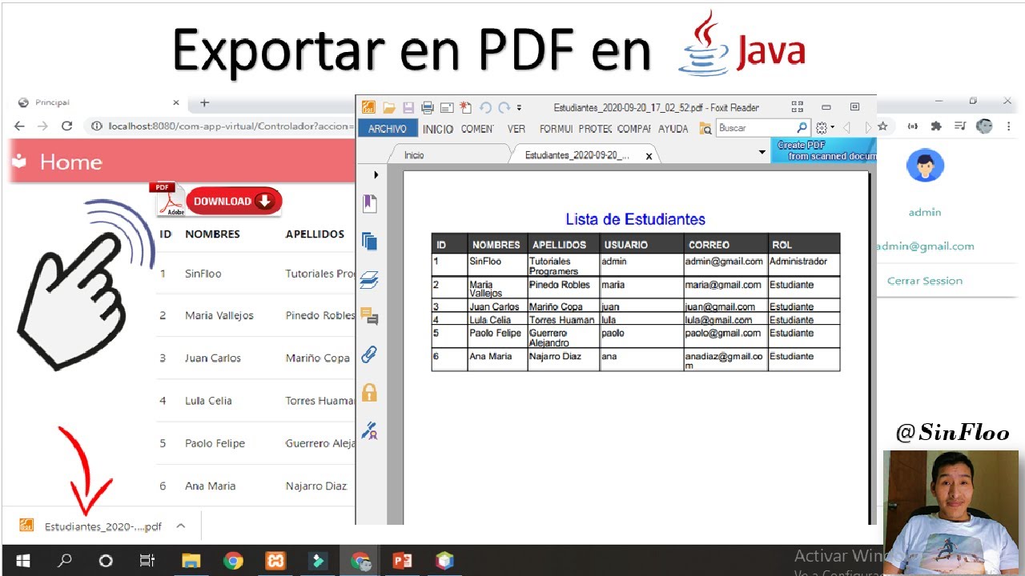Image resolution: width=1025 pixels, height=576 pixels.
Task: Click the Print icon in Foxit toolbar
Action: coord(428,107)
